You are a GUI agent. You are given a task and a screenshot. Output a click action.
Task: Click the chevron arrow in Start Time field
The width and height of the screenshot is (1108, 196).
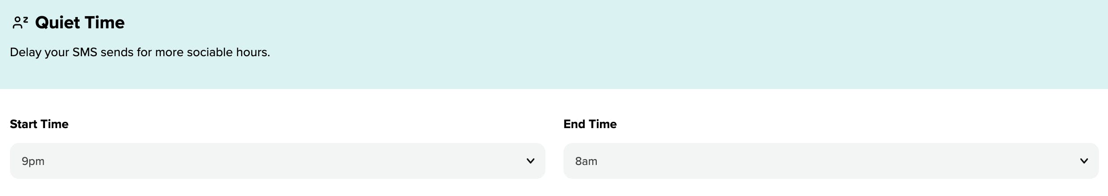pos(531,161)
